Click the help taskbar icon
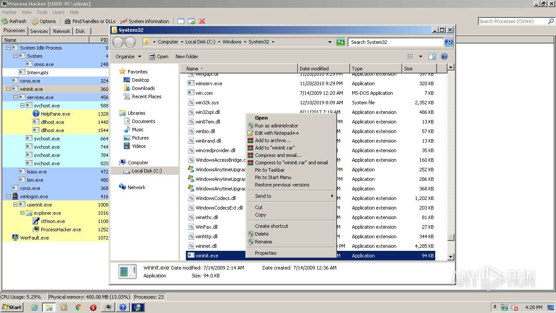 123,307
